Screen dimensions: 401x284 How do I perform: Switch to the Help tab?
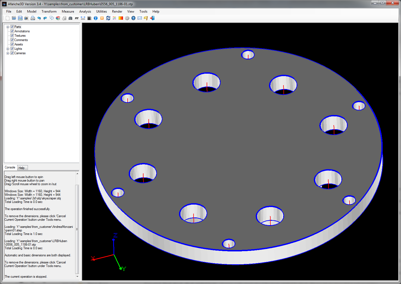click(x=22, y=168)
